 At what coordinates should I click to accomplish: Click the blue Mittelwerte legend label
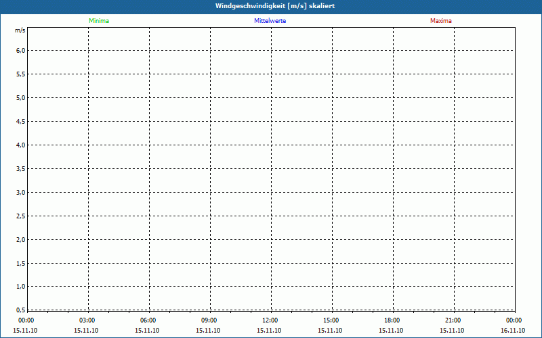(270, 21)
